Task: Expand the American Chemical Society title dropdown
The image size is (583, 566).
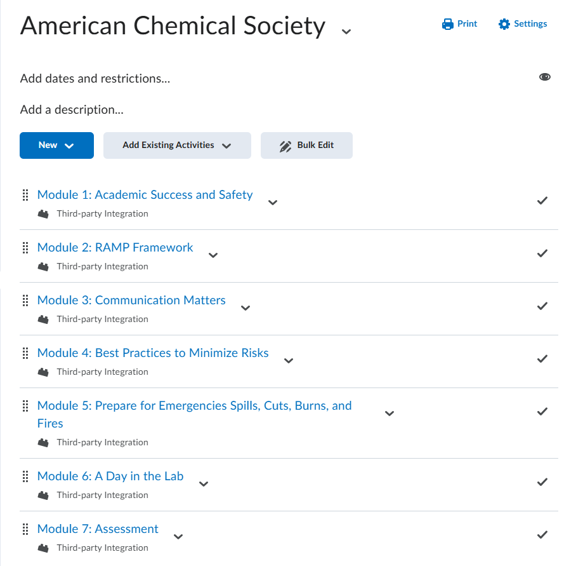Action: (x=346, y=31)
